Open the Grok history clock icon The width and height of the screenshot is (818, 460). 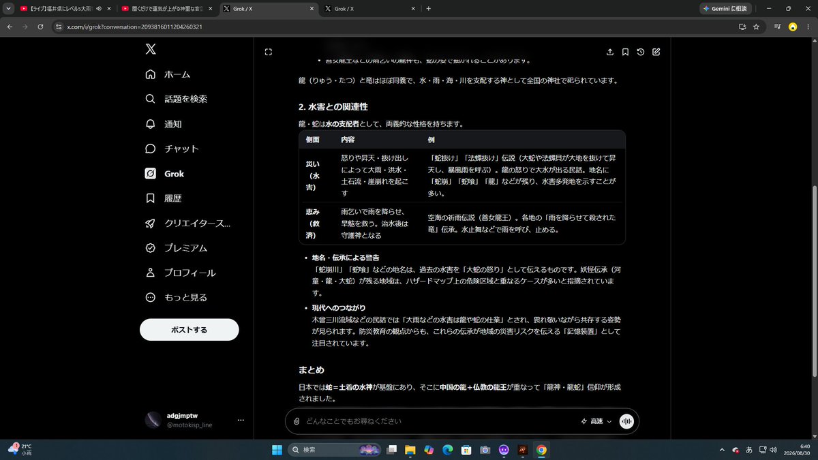pyautogui.click(x=641, y=52)
